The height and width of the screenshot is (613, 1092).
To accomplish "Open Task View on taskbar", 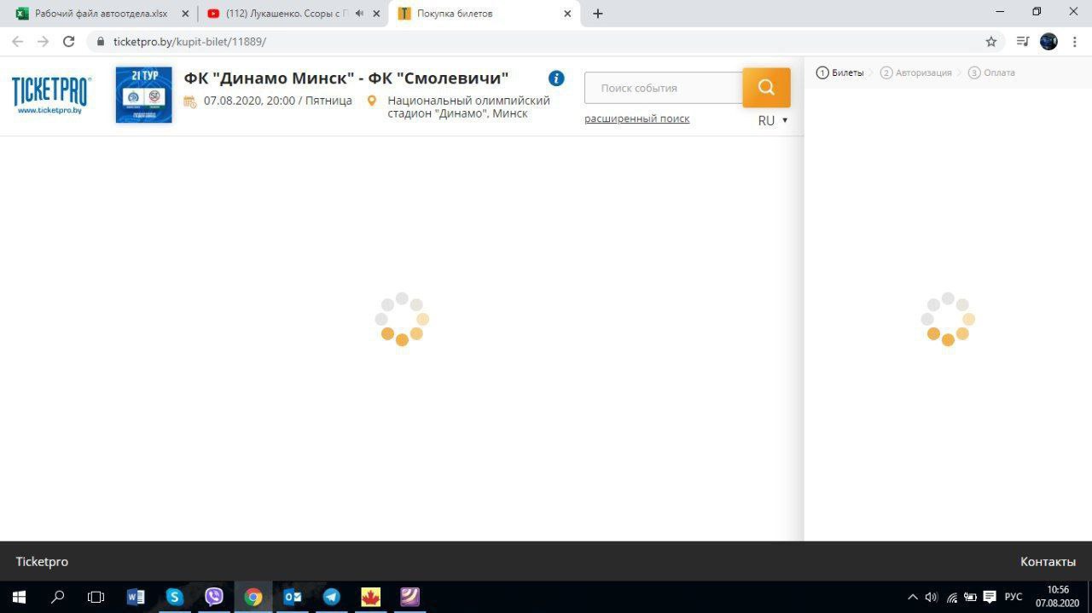I will (96, 597).
